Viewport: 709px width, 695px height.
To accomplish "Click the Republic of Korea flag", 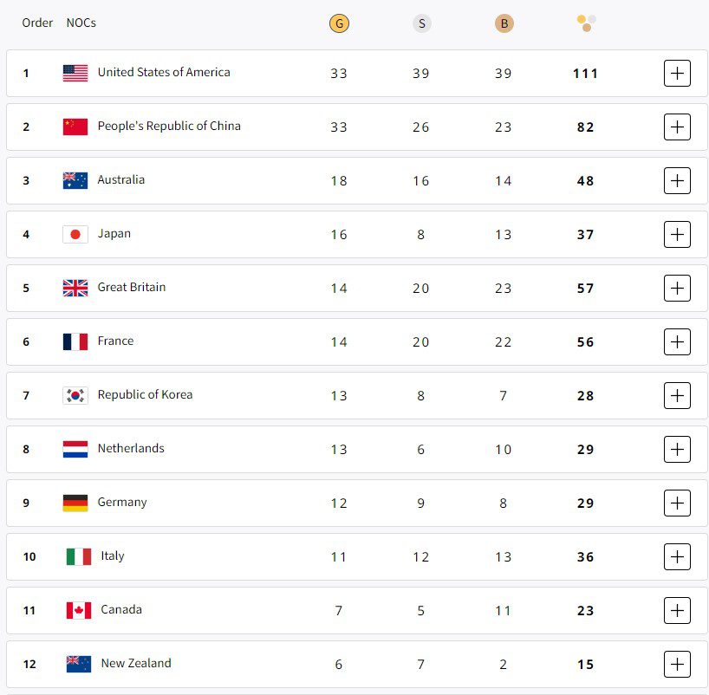I will (x=75, y=395).
